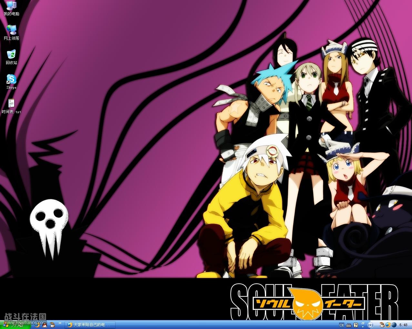
Task: Open the language bar options arrow
Action: [x=363, y=327]
